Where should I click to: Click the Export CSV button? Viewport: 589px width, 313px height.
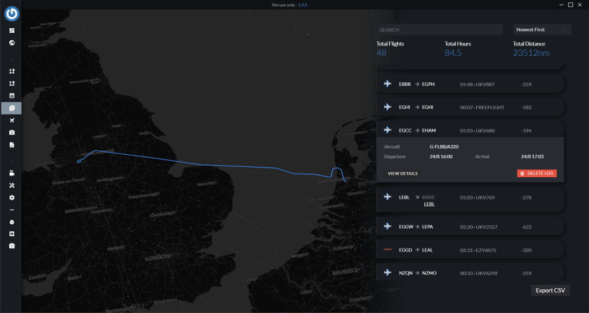pyautogui.click(x=550, y=290)
